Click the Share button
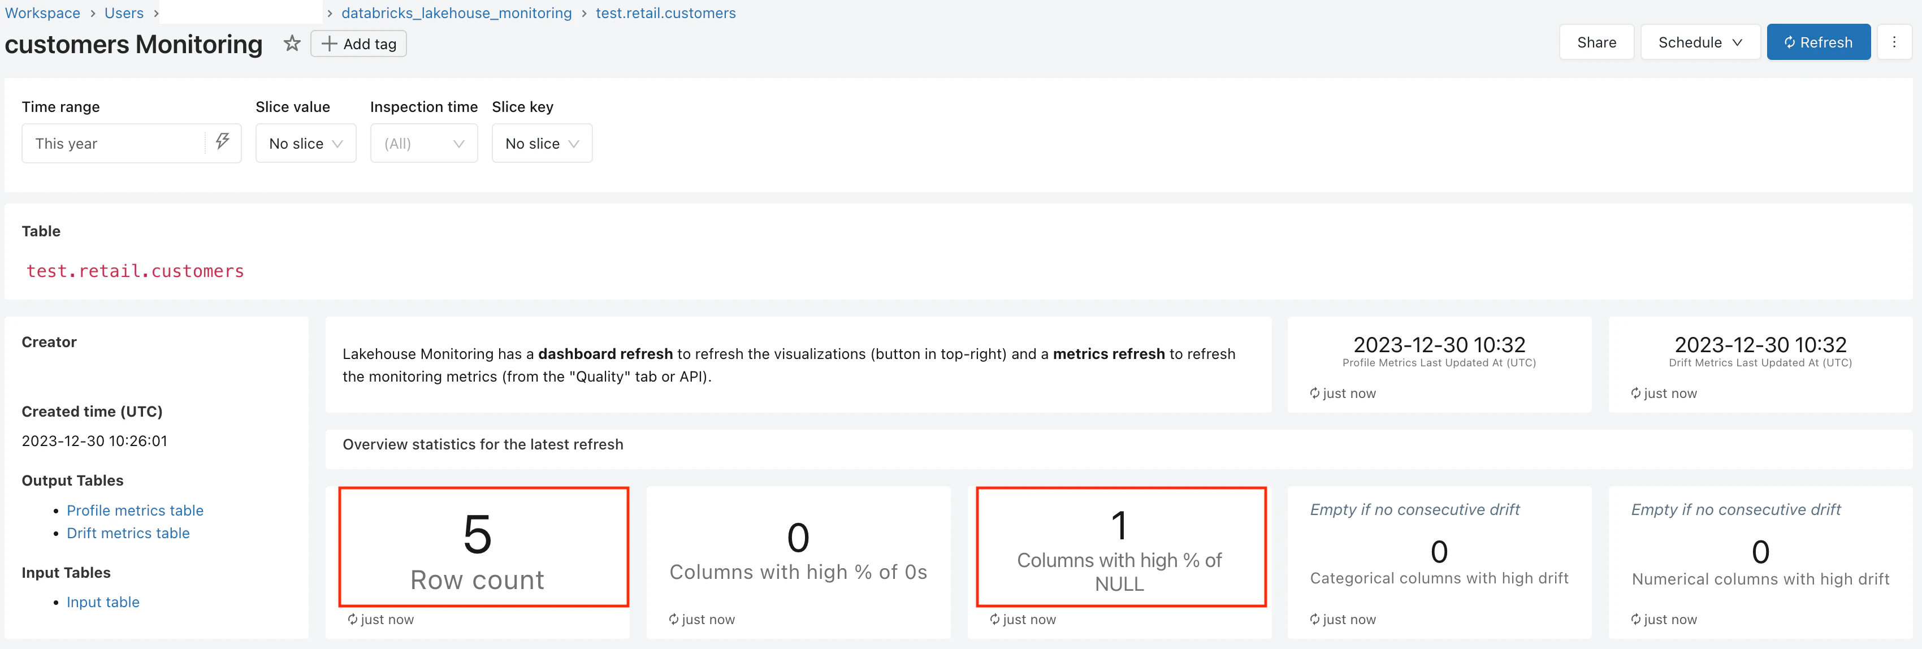The width and height of the screenshot is (1922, 649). (x=1596, y=42)
